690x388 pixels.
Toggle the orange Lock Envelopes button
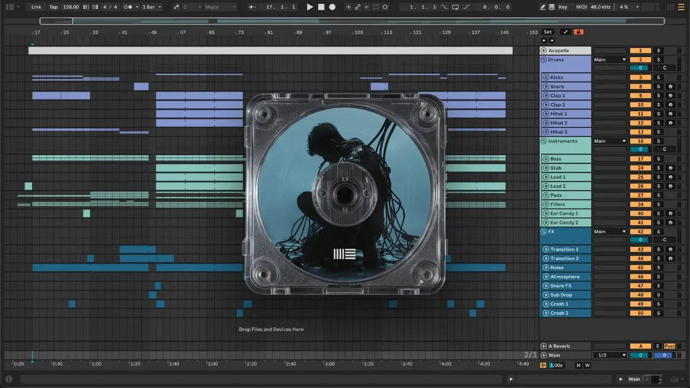click(578, 32)
